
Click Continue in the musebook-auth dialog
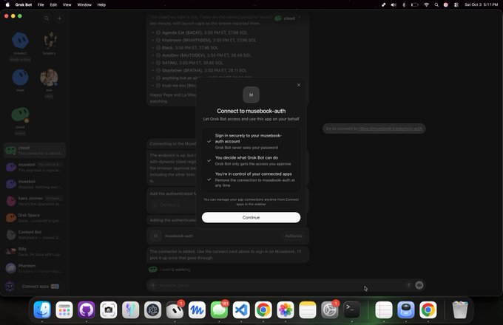(x=251, y=217)
